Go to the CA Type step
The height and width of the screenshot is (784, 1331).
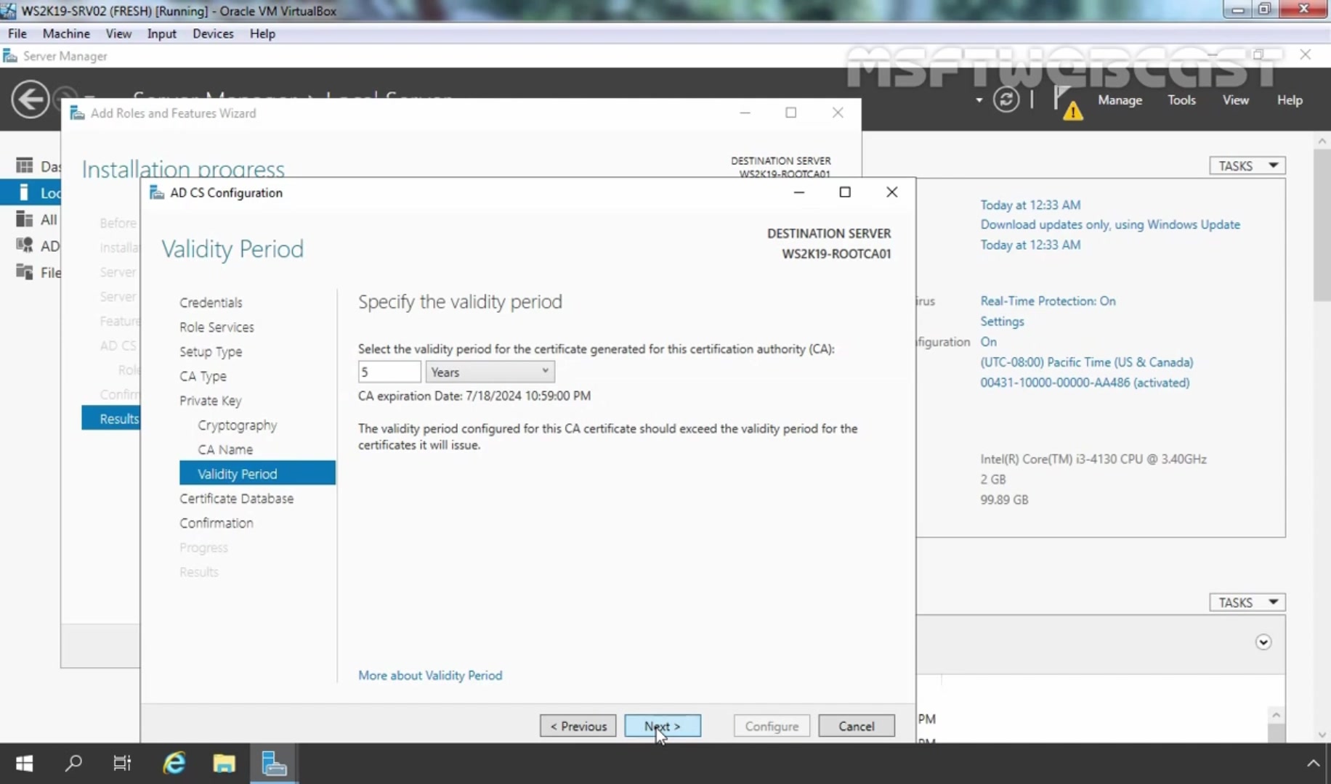pyautogui.click(x=203, y=376)
